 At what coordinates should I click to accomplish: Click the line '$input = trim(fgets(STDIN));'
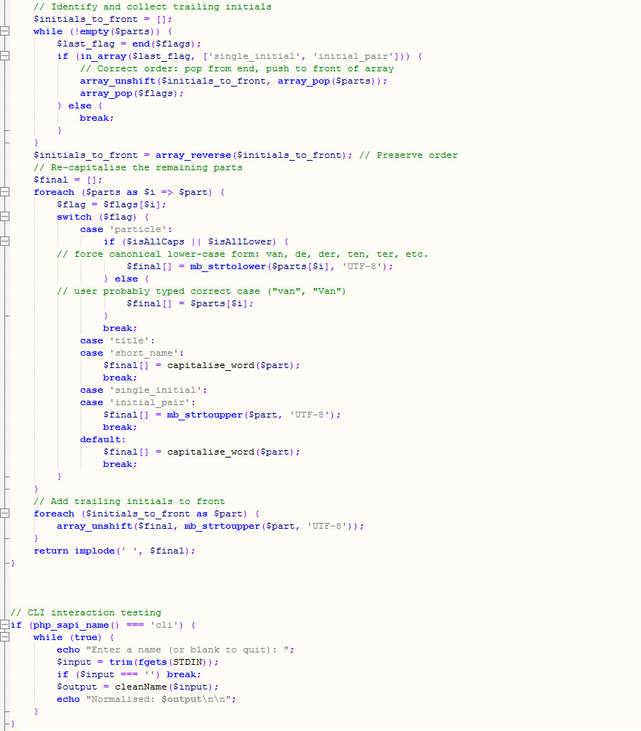point(138,662)
